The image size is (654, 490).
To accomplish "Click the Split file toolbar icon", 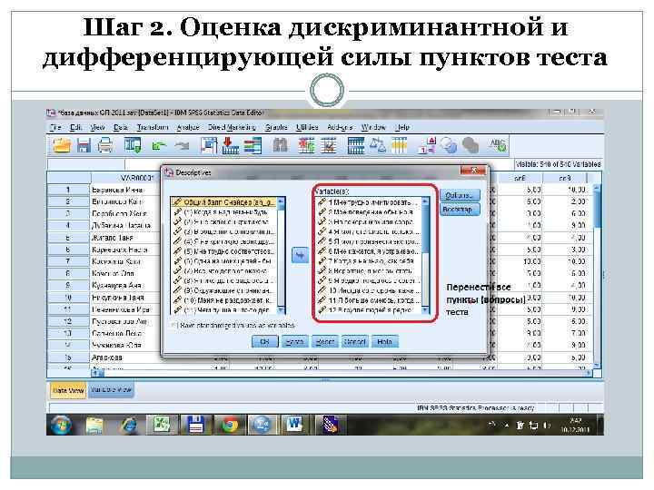I will (356, 146).
